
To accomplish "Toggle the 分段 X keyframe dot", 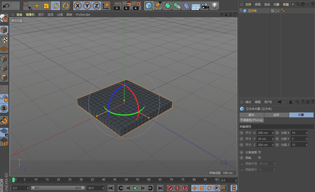I will 277,133.
